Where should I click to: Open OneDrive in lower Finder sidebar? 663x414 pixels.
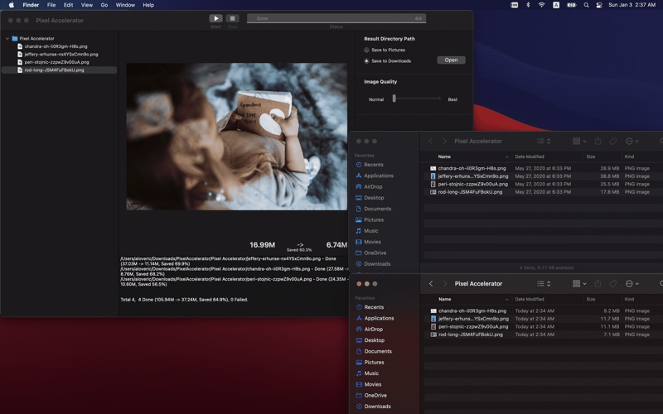coord(375,396)
